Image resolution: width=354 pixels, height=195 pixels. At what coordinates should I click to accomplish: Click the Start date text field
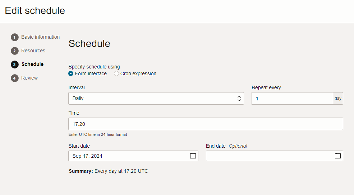128,156
